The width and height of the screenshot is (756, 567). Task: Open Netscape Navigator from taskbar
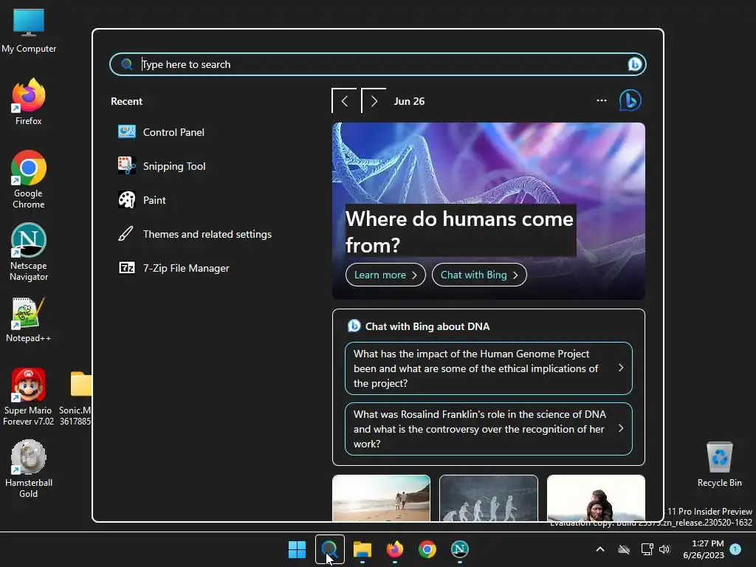459,549
